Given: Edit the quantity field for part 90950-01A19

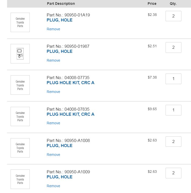Looking at the screenshot, I should click(x=173, y=16).
